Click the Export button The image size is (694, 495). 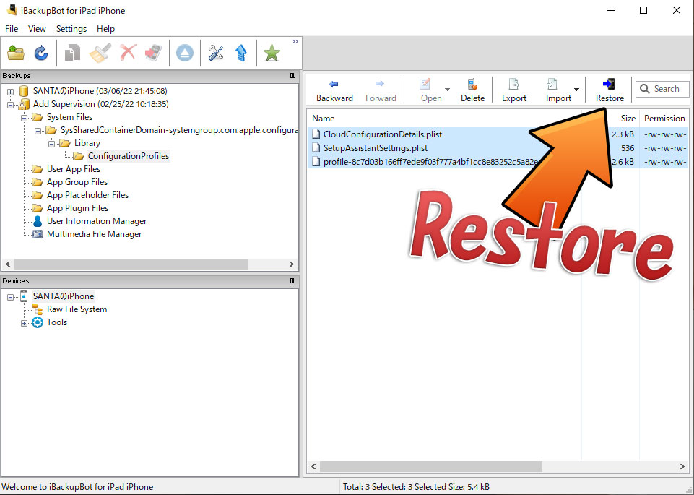(x=514, y=91)
